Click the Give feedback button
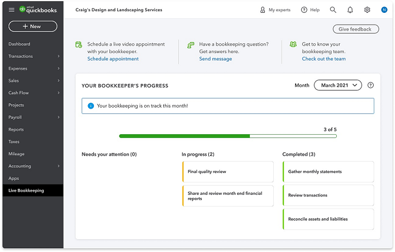The width and height of the screenshot is (395, 252). (355, 29)
